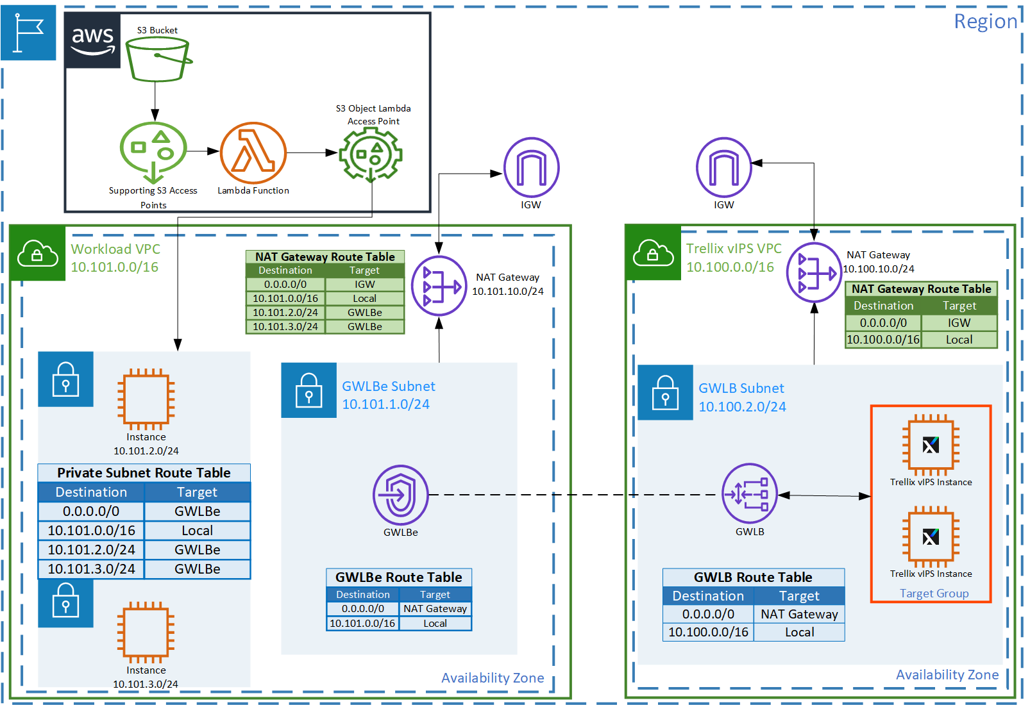Click the lock icon of the 10.101.3.0/24 subnet
1030x705 pixels.
tap(65, 602)
